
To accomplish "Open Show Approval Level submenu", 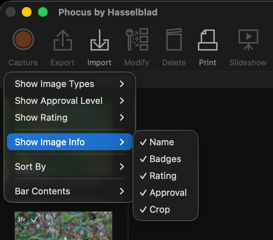I will tap(69, 101).
